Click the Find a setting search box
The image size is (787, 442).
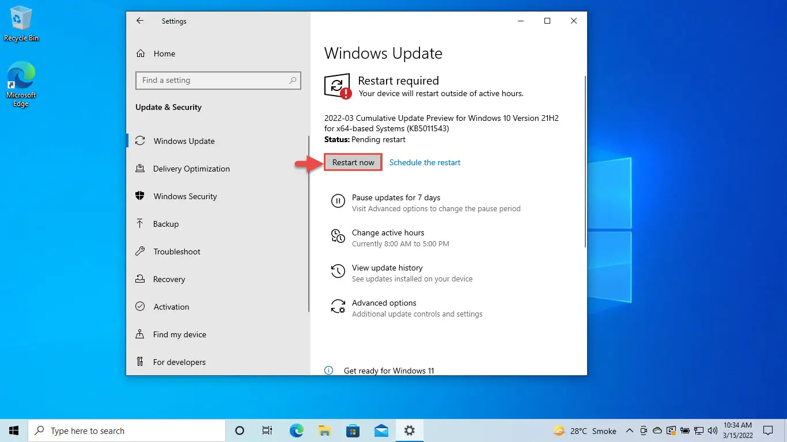[218, 81]
